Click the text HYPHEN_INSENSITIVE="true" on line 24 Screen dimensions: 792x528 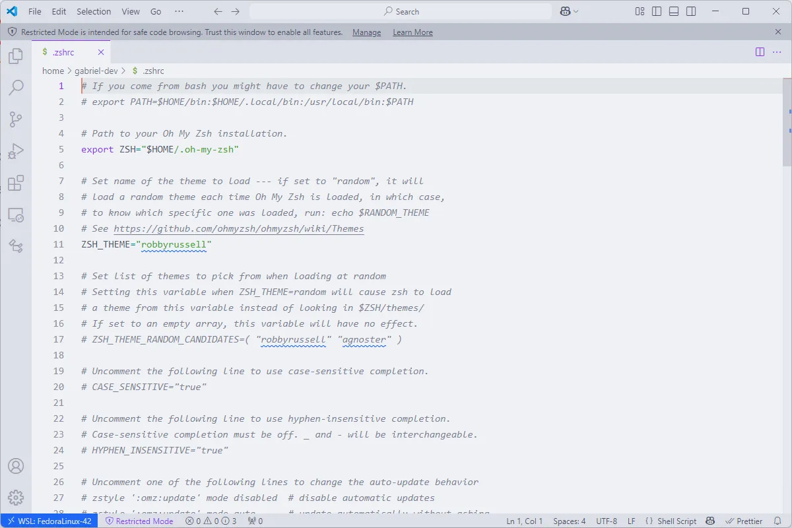160,450
